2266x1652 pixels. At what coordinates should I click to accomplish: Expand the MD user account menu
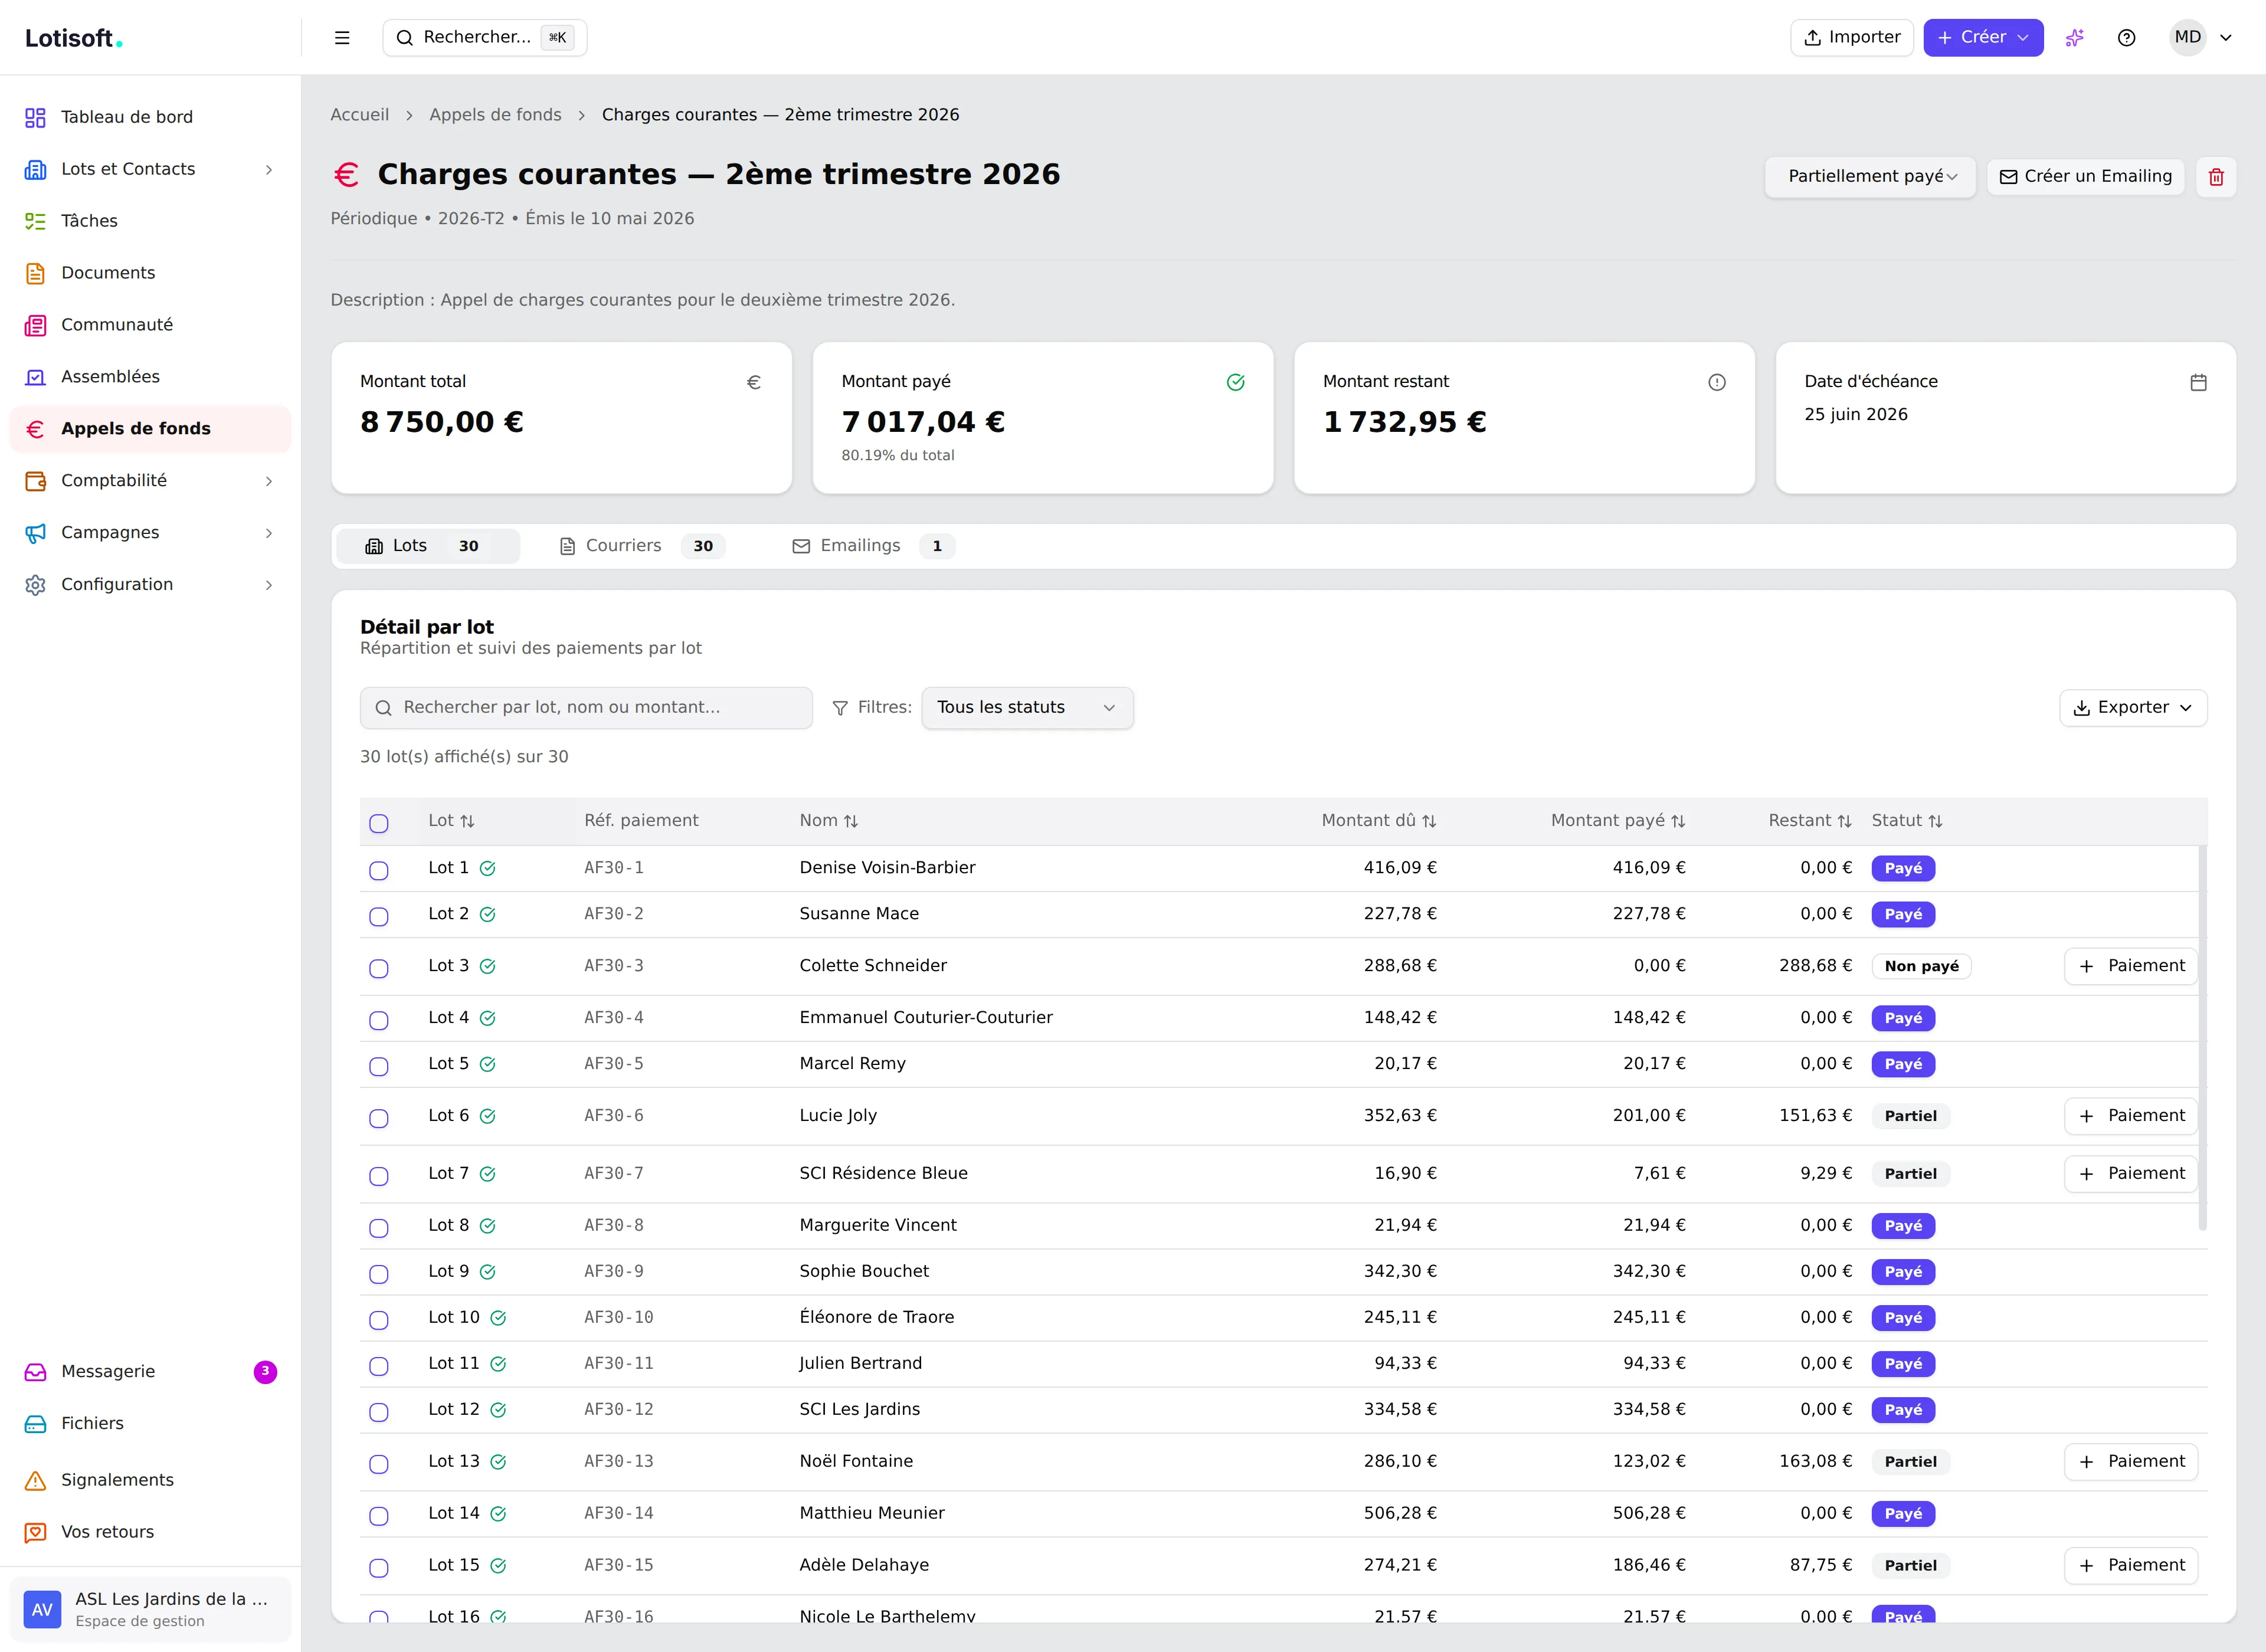2202,38
